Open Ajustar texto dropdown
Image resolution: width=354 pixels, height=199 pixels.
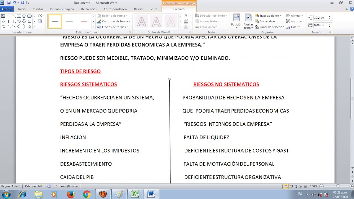(248, 22)
